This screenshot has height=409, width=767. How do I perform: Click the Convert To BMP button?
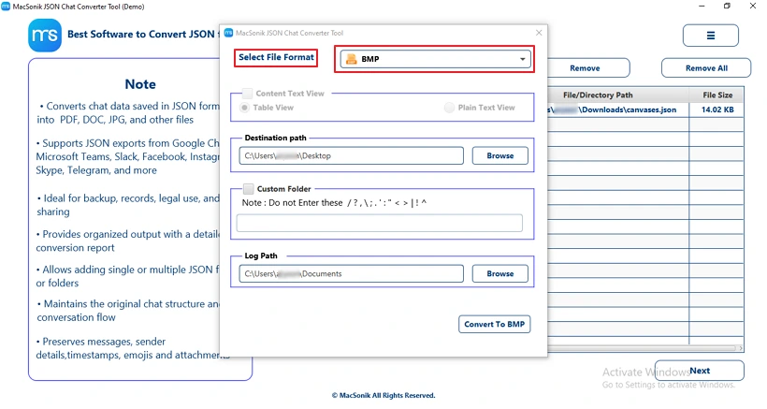(494, 324)
